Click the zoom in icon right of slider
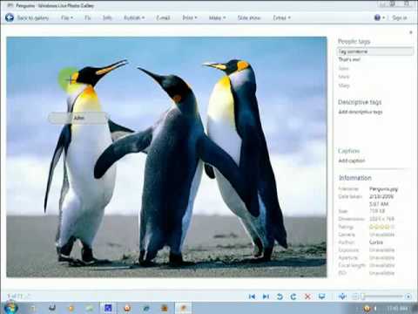 click(x=408, y=297)
